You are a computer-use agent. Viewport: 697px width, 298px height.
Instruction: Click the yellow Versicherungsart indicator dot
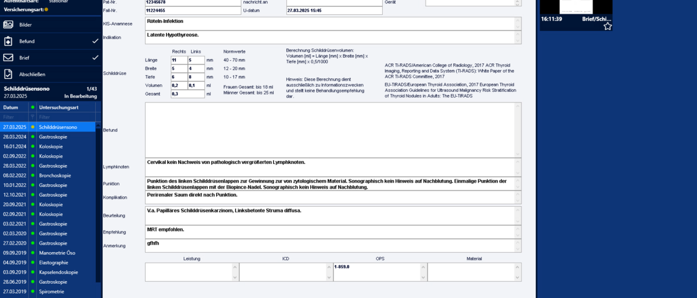pos(46,9)
